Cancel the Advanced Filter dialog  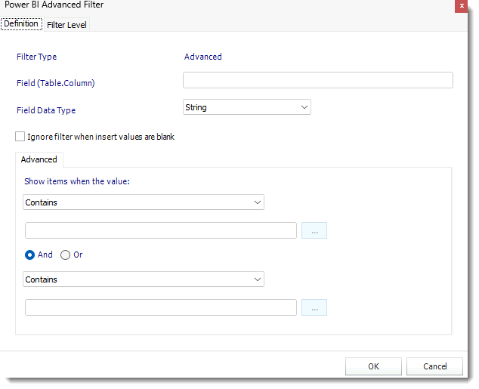(x=434, y=366)
